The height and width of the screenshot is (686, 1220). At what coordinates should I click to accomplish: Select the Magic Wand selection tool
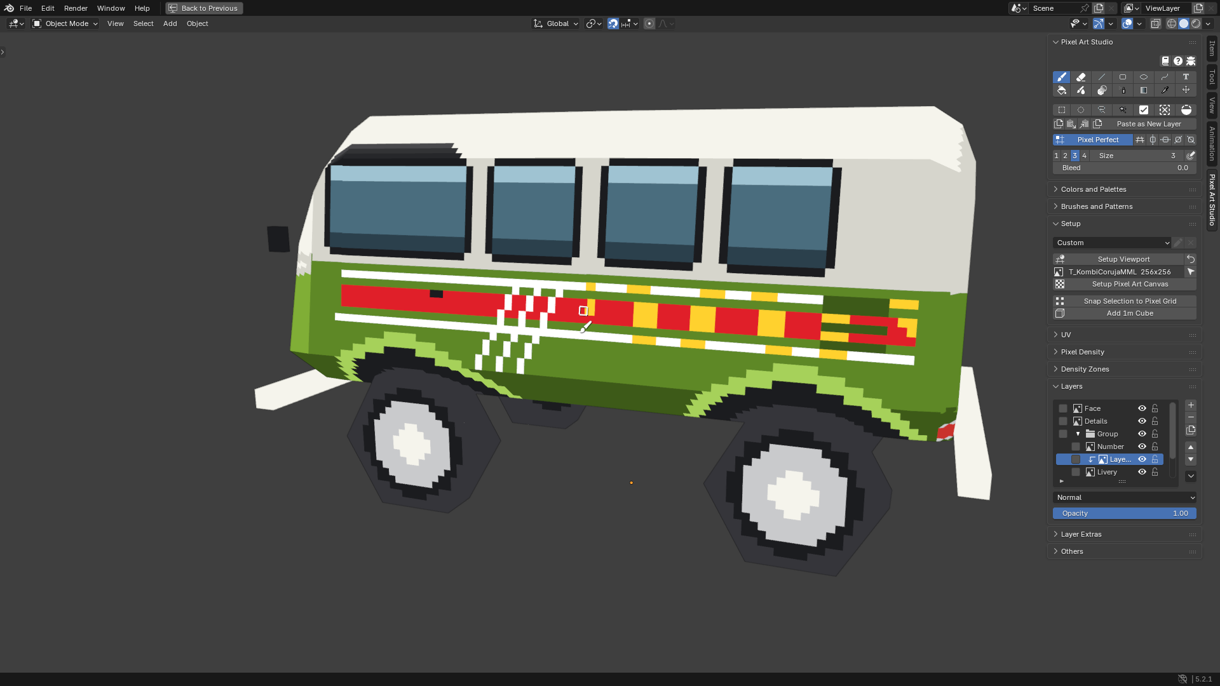(x=1123, y=110)
